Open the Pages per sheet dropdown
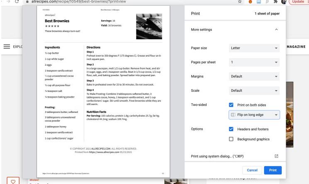 pos(254,62)
